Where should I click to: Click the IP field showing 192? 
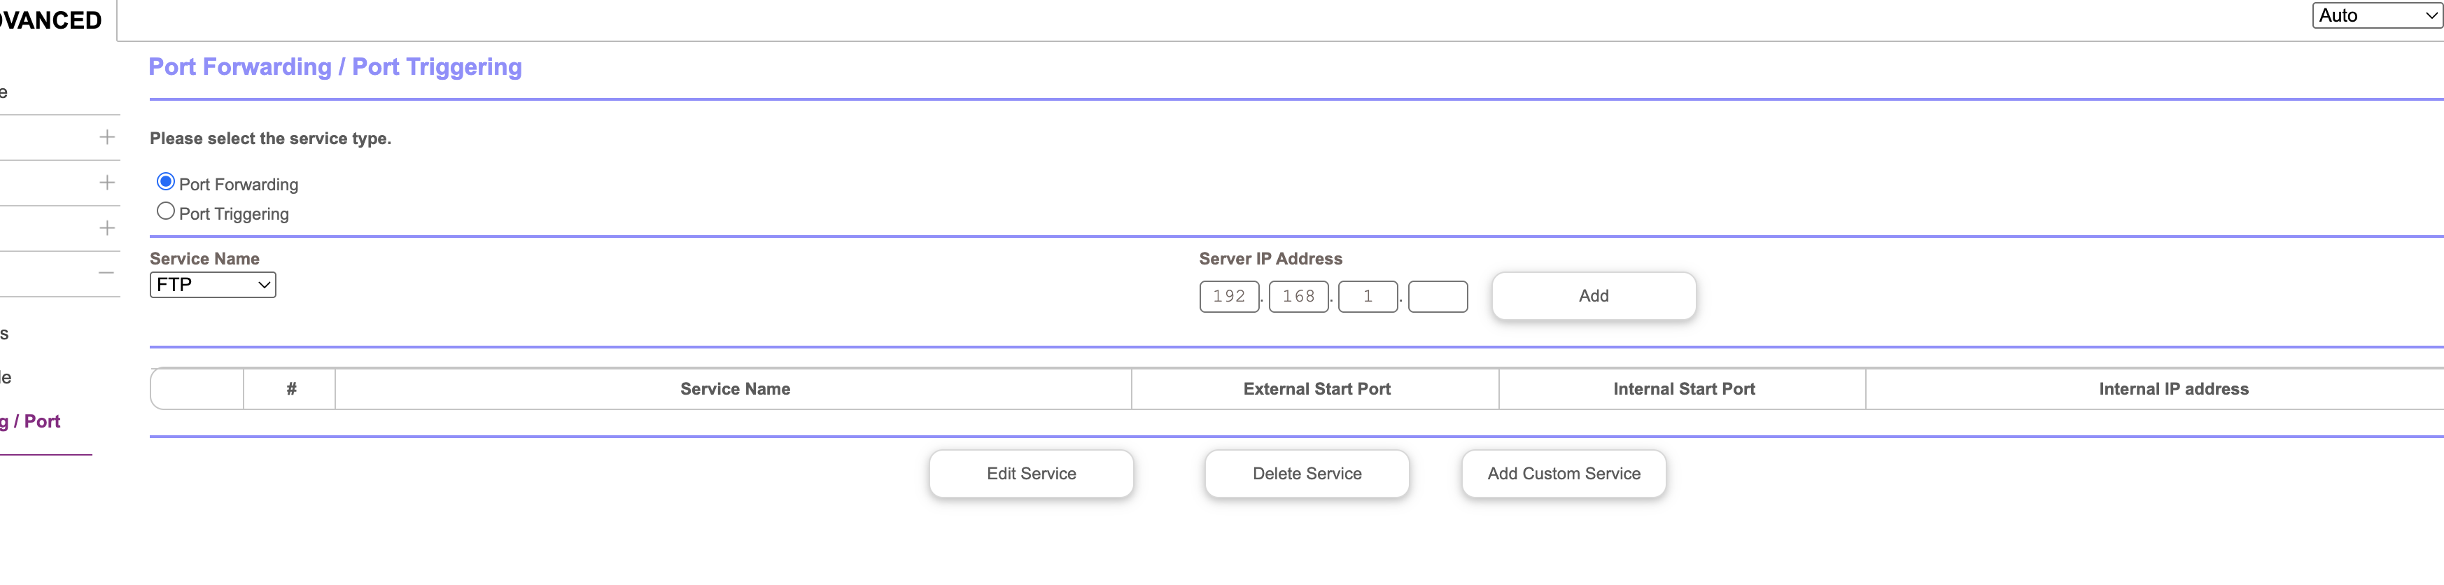click(1228, 297)
